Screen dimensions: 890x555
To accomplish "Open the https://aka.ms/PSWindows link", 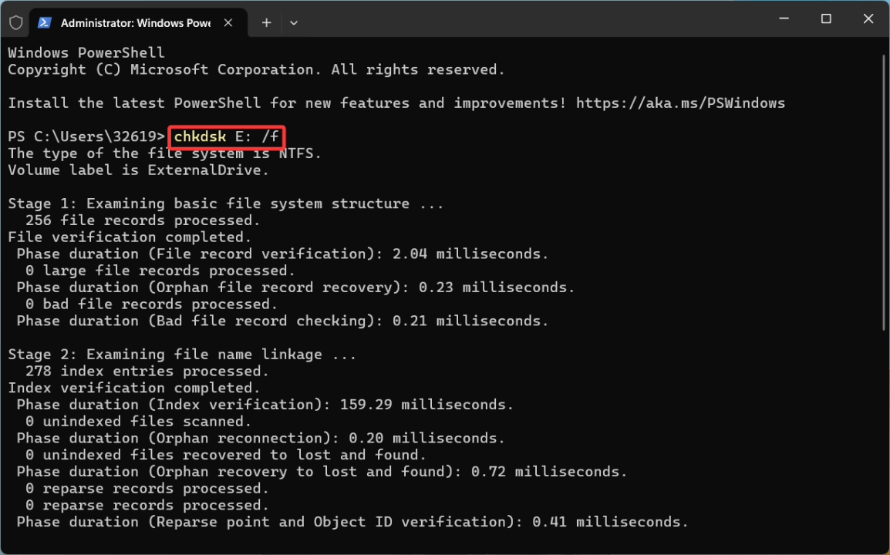I will pos(680,103).
